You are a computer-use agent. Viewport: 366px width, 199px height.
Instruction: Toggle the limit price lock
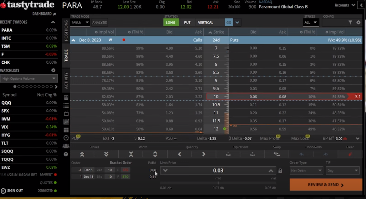tap(280, 171)
